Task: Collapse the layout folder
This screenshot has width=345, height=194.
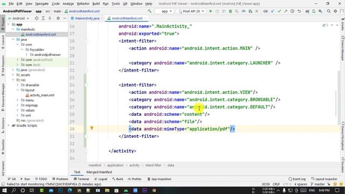Action: (x=18, y=90)
